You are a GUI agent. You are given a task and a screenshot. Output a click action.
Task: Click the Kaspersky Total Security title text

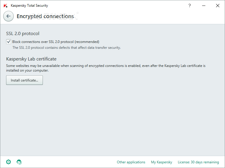pos(29,6)
